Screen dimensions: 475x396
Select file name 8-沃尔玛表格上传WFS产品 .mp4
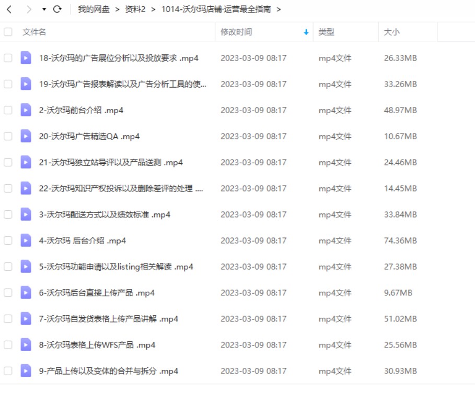point(97,344)
